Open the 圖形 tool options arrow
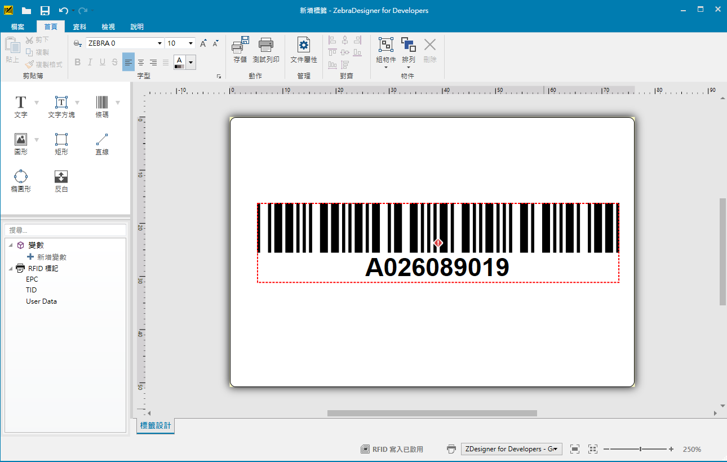727x462 pixels. click(37, 140)
